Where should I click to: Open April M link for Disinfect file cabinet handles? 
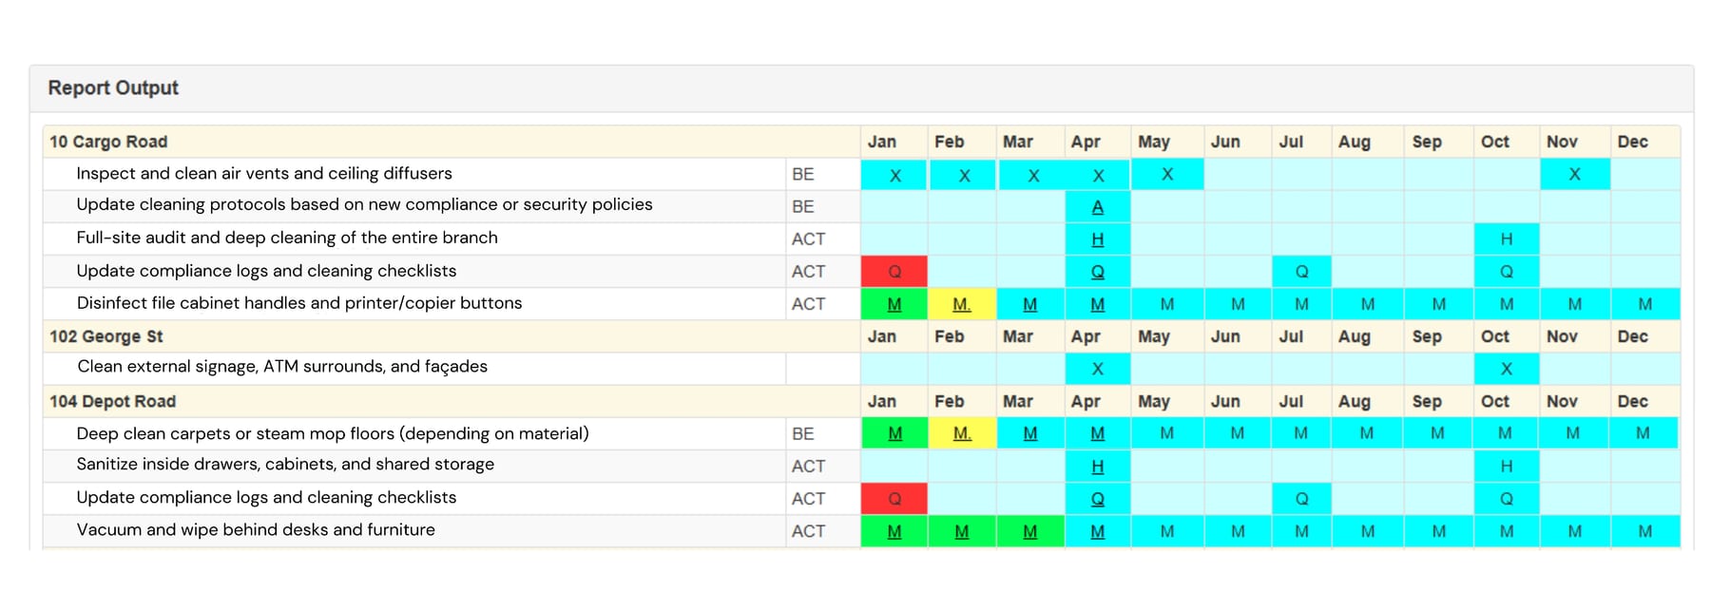click(1097, 304)
